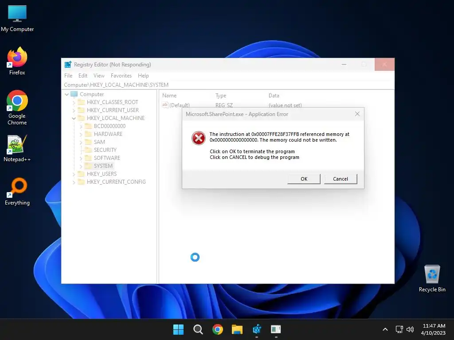Expand the BCD00000000 key chevron
The image size is (454, 340).
tap(81, 126)
